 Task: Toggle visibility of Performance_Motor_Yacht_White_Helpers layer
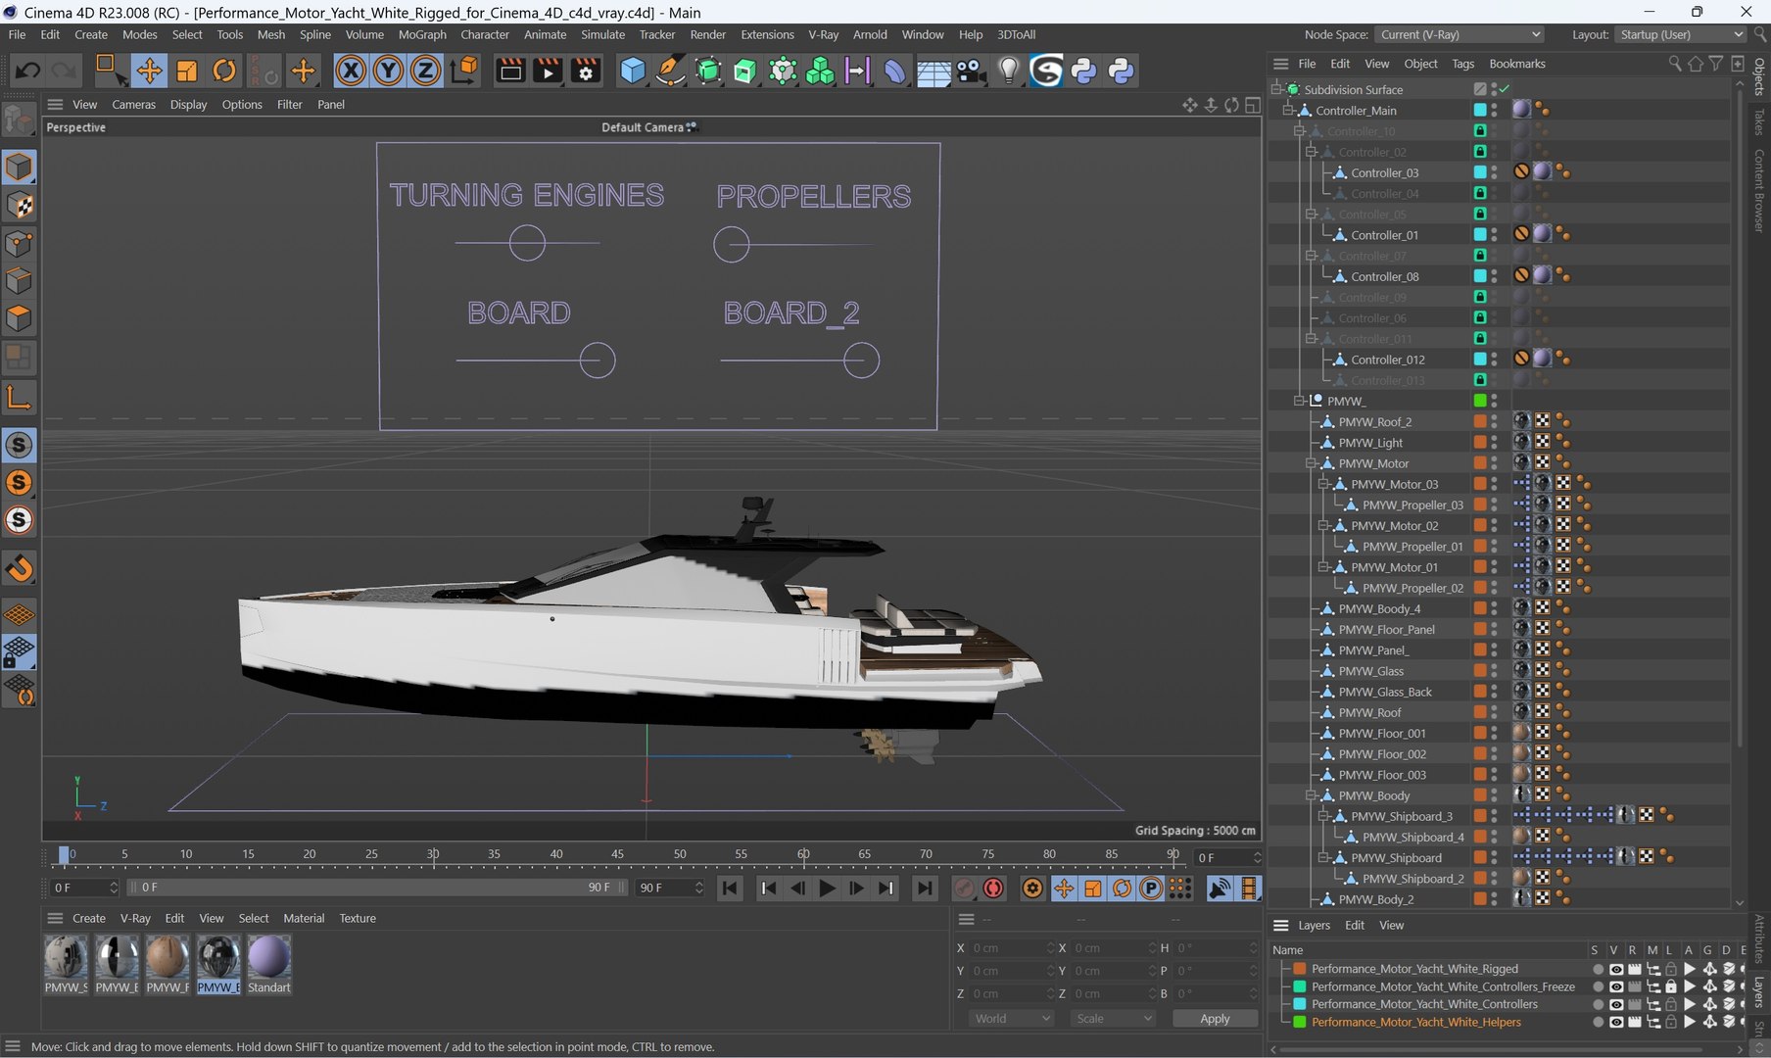pos(1616,1022)
